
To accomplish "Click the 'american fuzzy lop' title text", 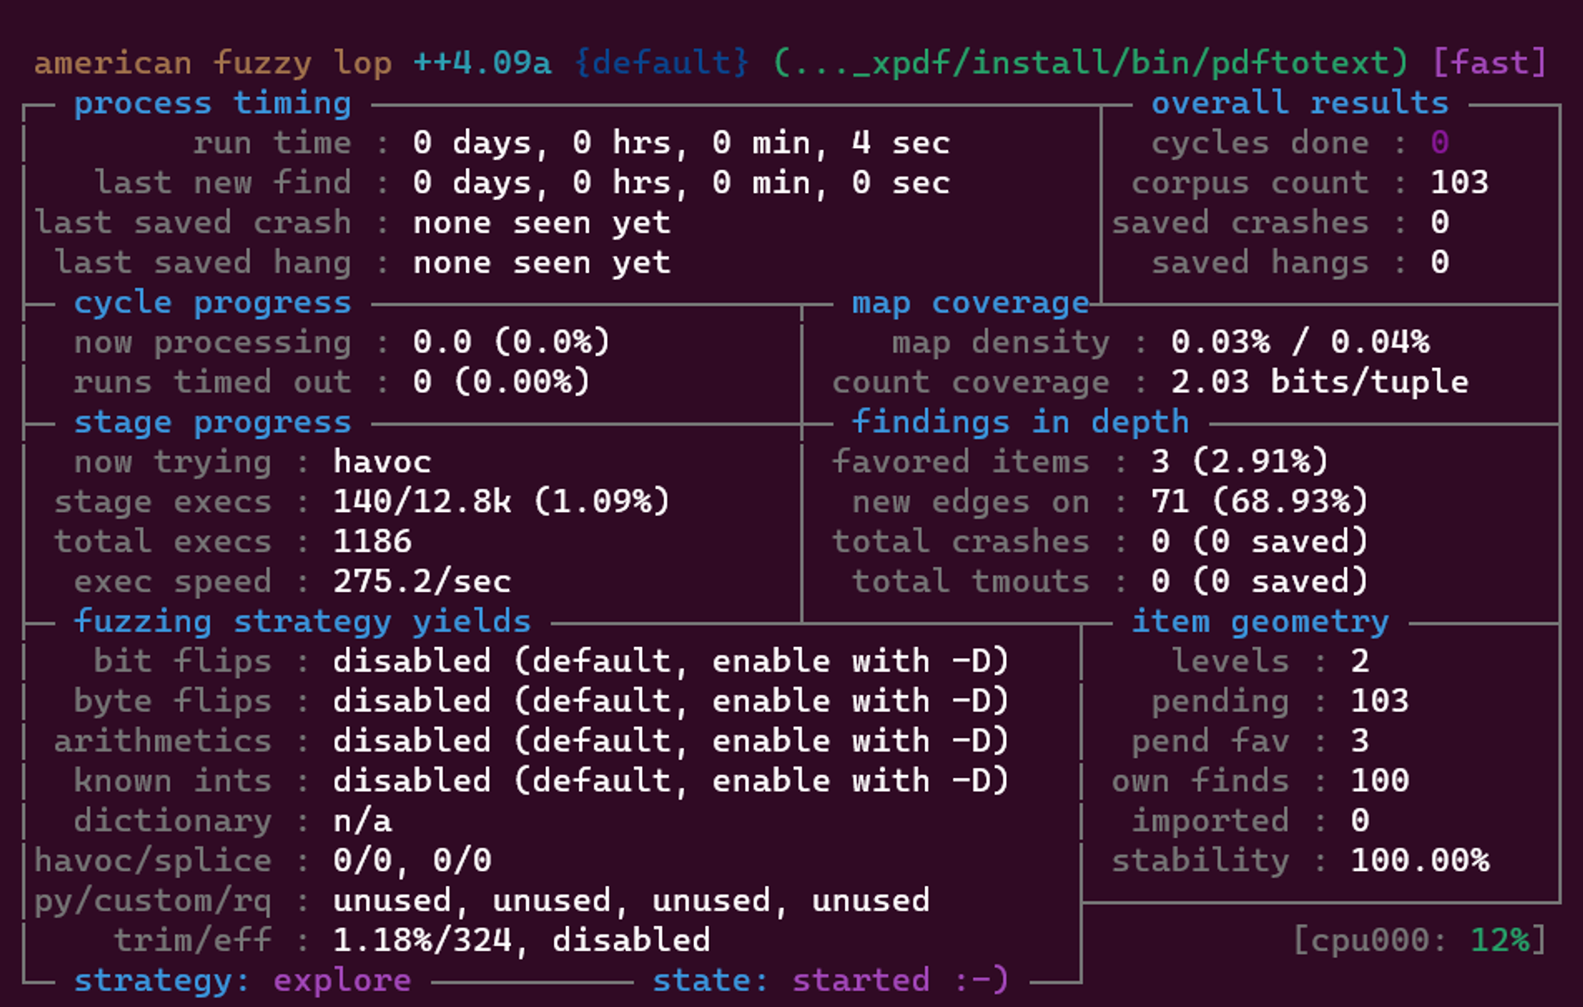I will tap(213, 63).
